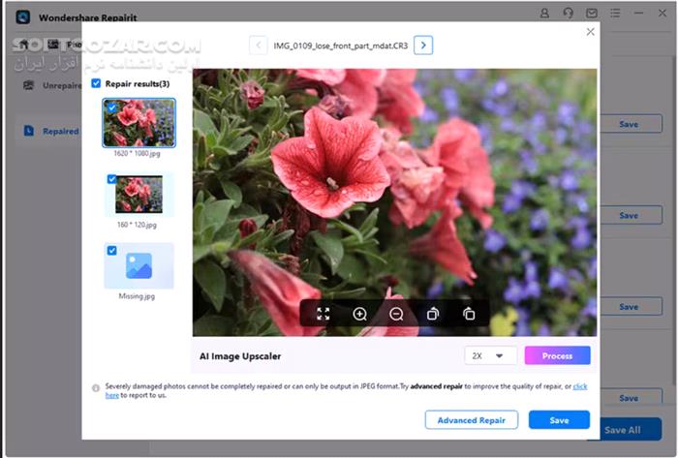678x458 pixels.
Task: Select the 1620*1080.jpg thumbnail
Action: [x=139, y=123]
